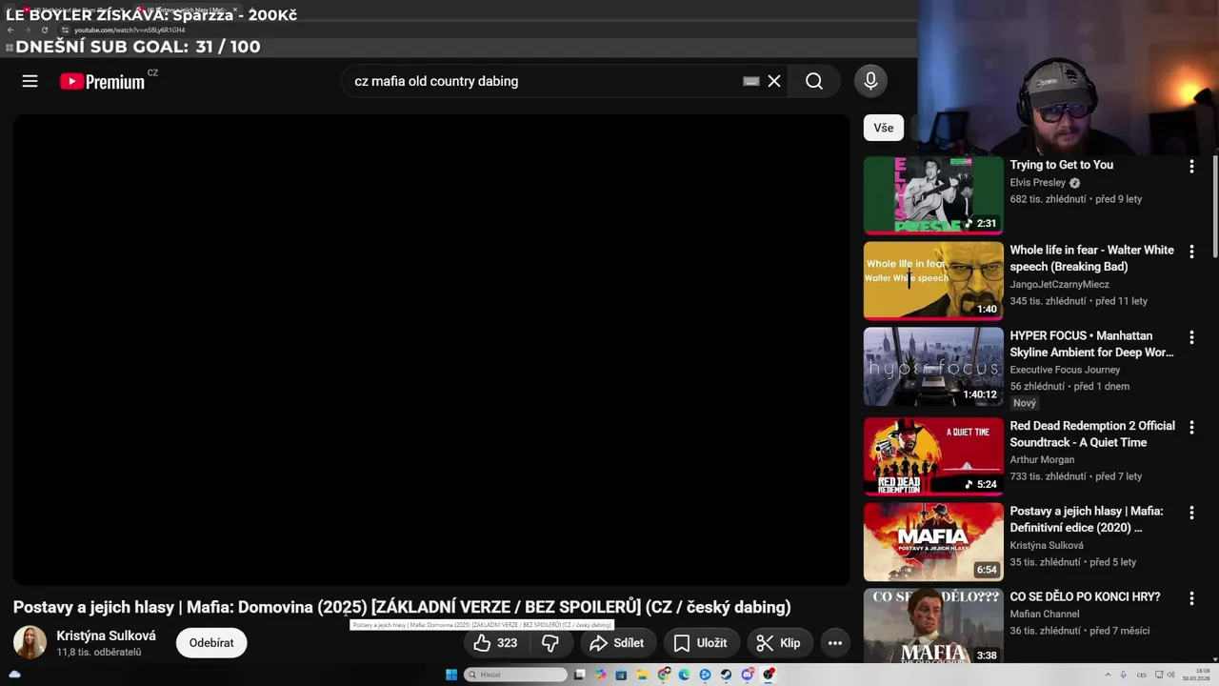This screenshot has width=1219, height=686.
Task: Open Discord from the taskbar
Action: tap(748, 675)
